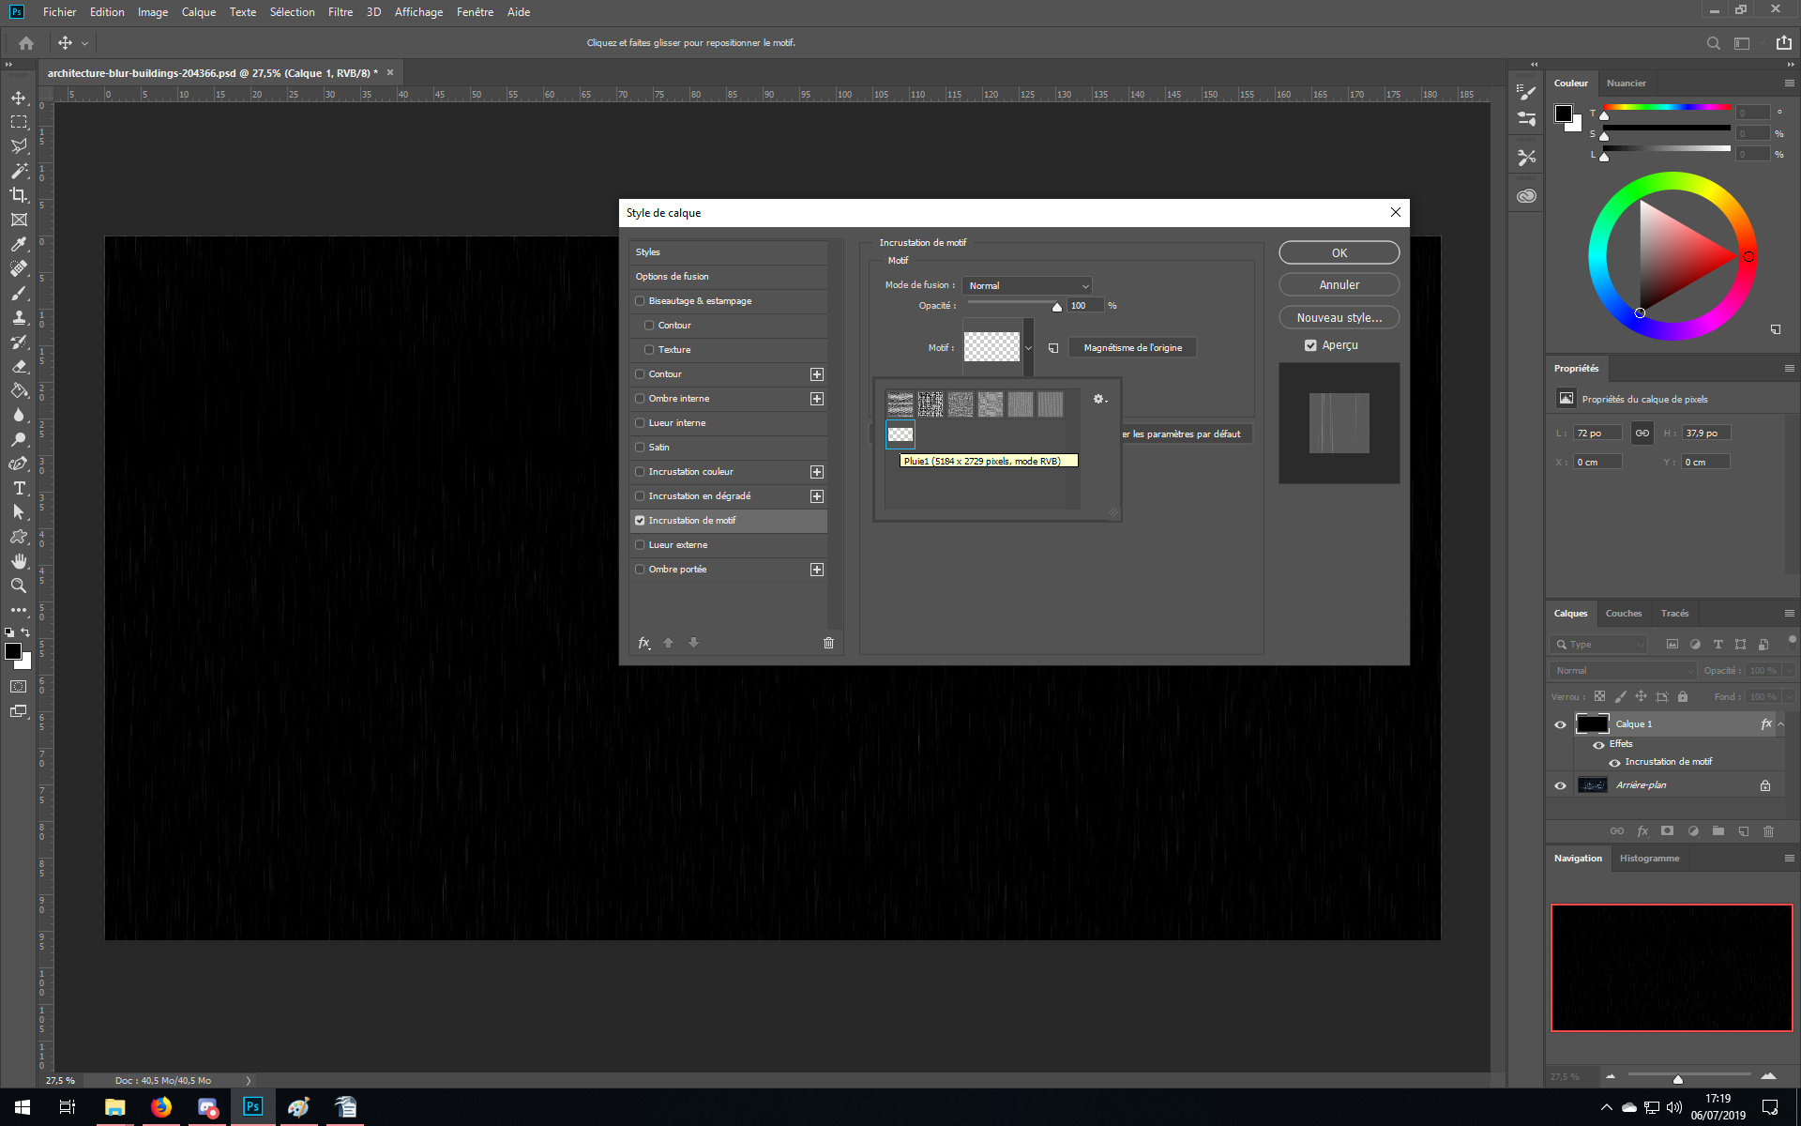The height and width of the screenshot is (1126, 1801).
Task: Click Magnétisme de l'origine button
Action: [1132, 348]
